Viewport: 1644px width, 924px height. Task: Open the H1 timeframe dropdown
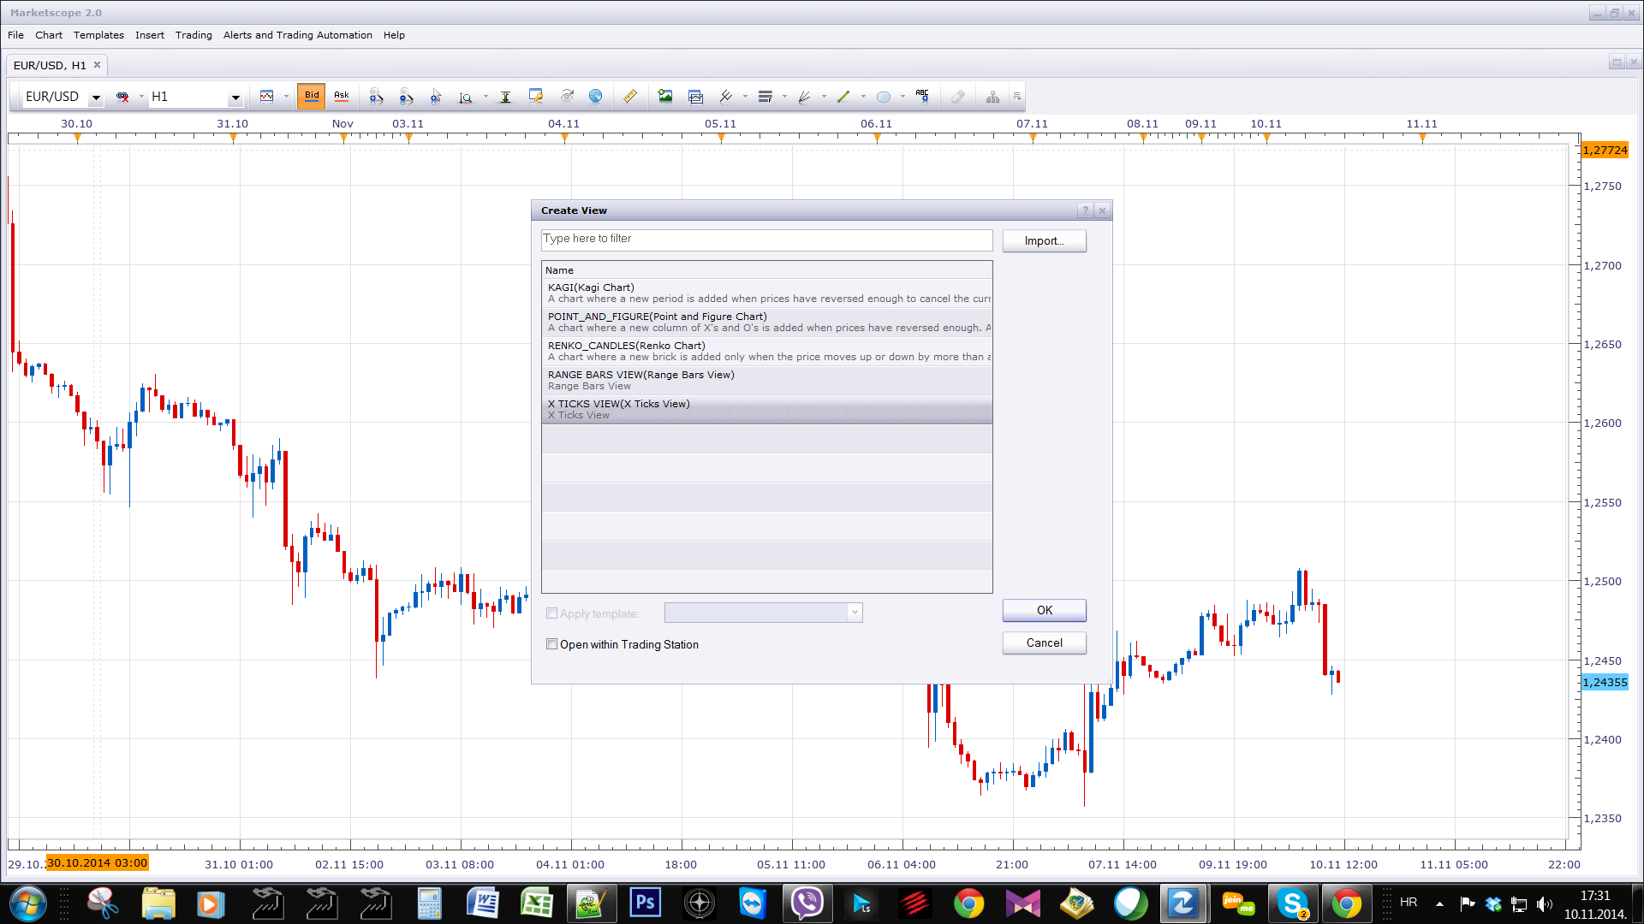[x=235, y=98]
